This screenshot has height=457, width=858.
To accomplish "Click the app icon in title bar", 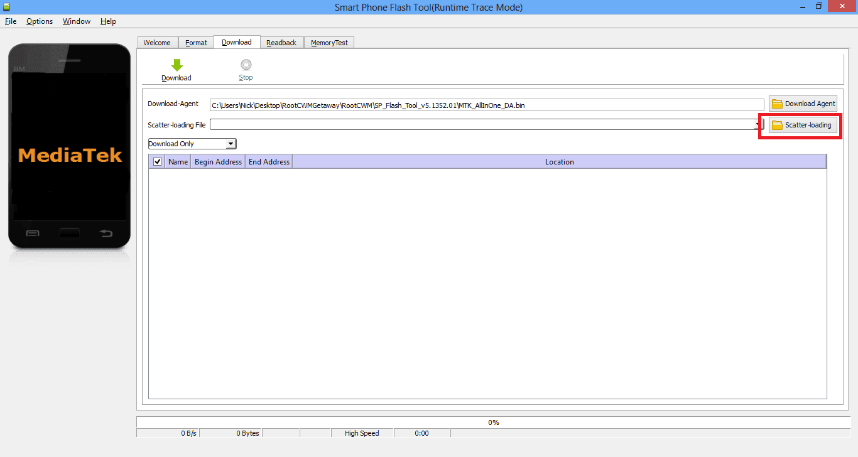I will pyautogui.click(x=8, y=6).
